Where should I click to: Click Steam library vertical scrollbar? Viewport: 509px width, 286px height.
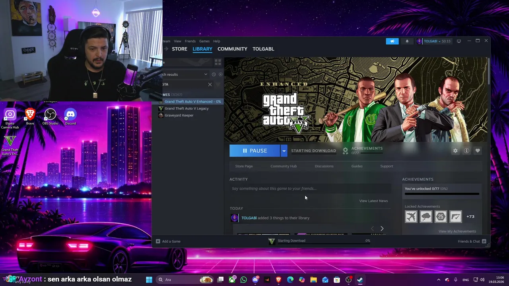tap(489, 71)
